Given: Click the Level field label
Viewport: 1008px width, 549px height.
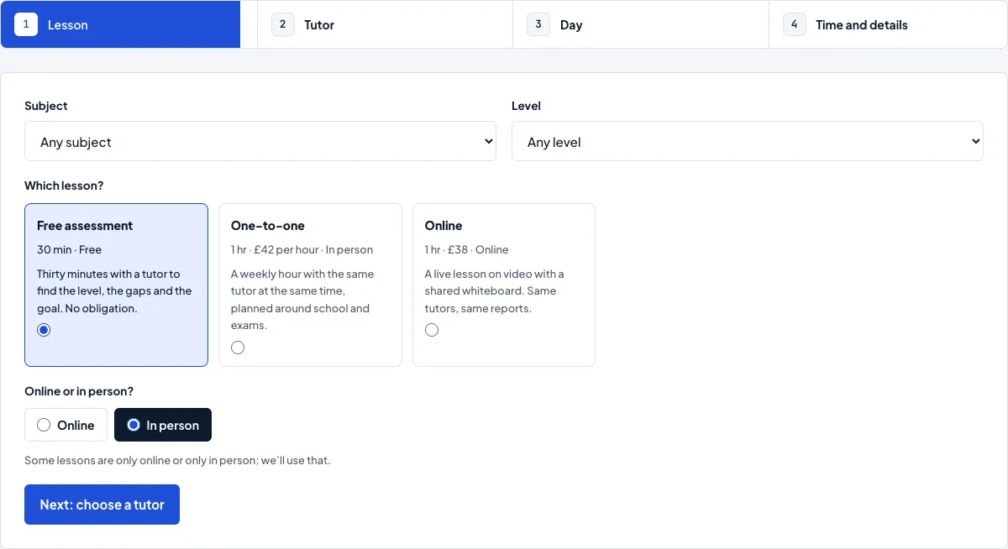Looking at the screenshot, I should click(x=526, y=106).
